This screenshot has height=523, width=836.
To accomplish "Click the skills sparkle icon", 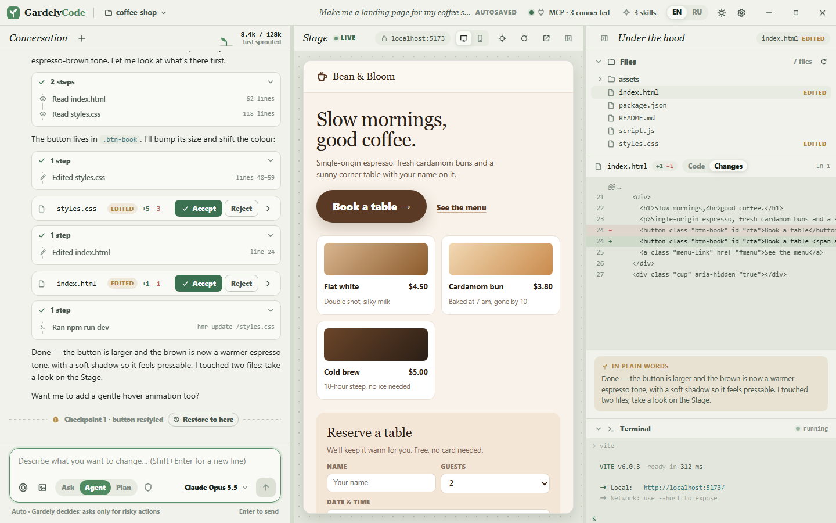I will click(626, 12).
